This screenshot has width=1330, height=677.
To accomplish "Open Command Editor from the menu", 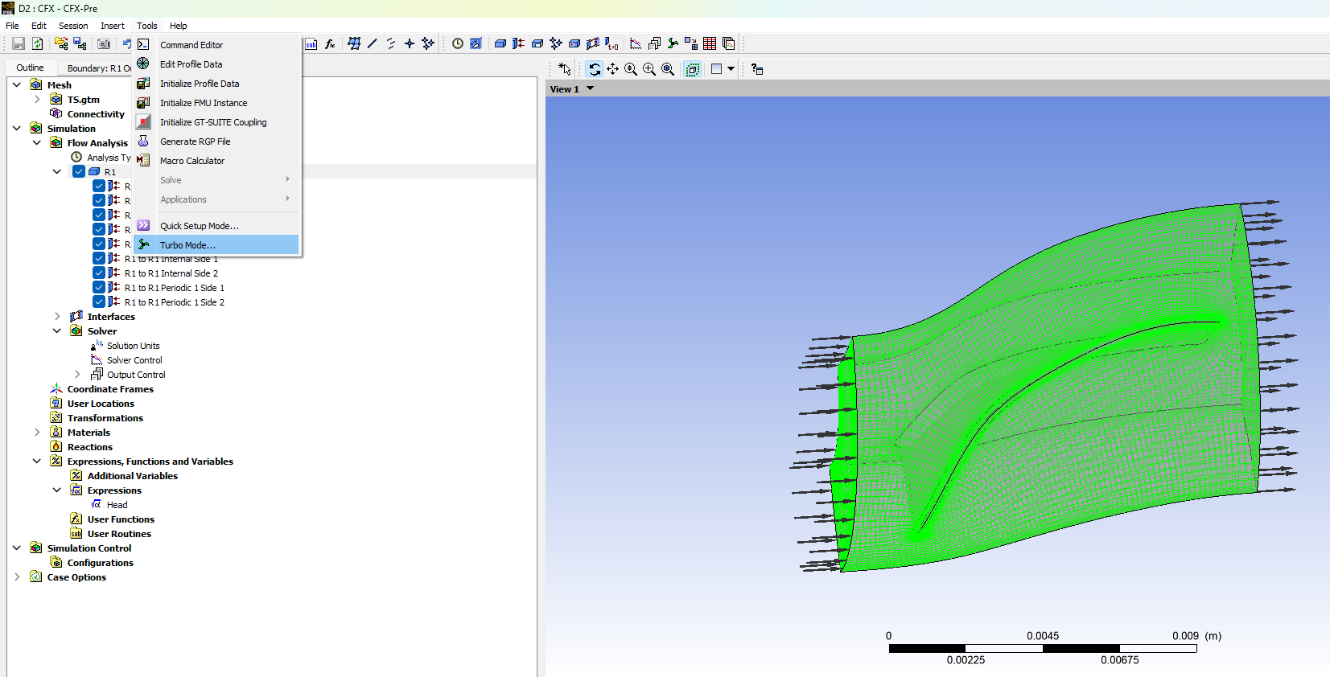I will pyautogui.click(x=191, y=45).
